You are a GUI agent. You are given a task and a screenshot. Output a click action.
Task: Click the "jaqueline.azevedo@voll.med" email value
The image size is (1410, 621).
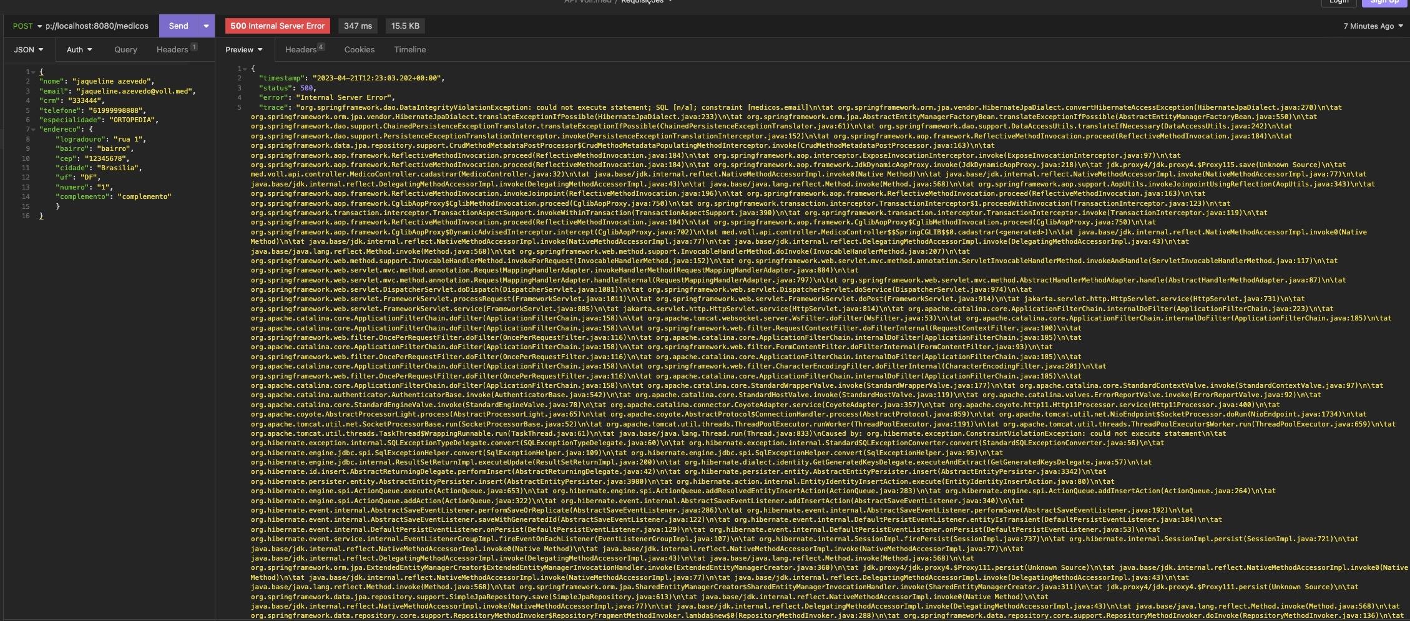click(134, 91)
